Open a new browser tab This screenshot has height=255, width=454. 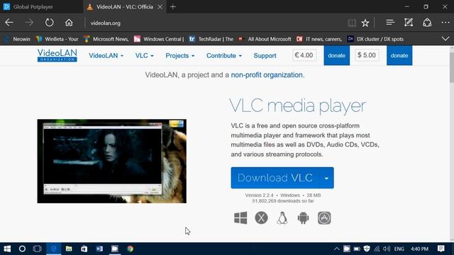click(x=173, y=6)
